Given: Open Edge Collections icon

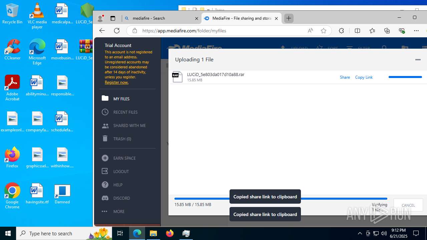Looking at the screenshot, I should coord(387,31).
